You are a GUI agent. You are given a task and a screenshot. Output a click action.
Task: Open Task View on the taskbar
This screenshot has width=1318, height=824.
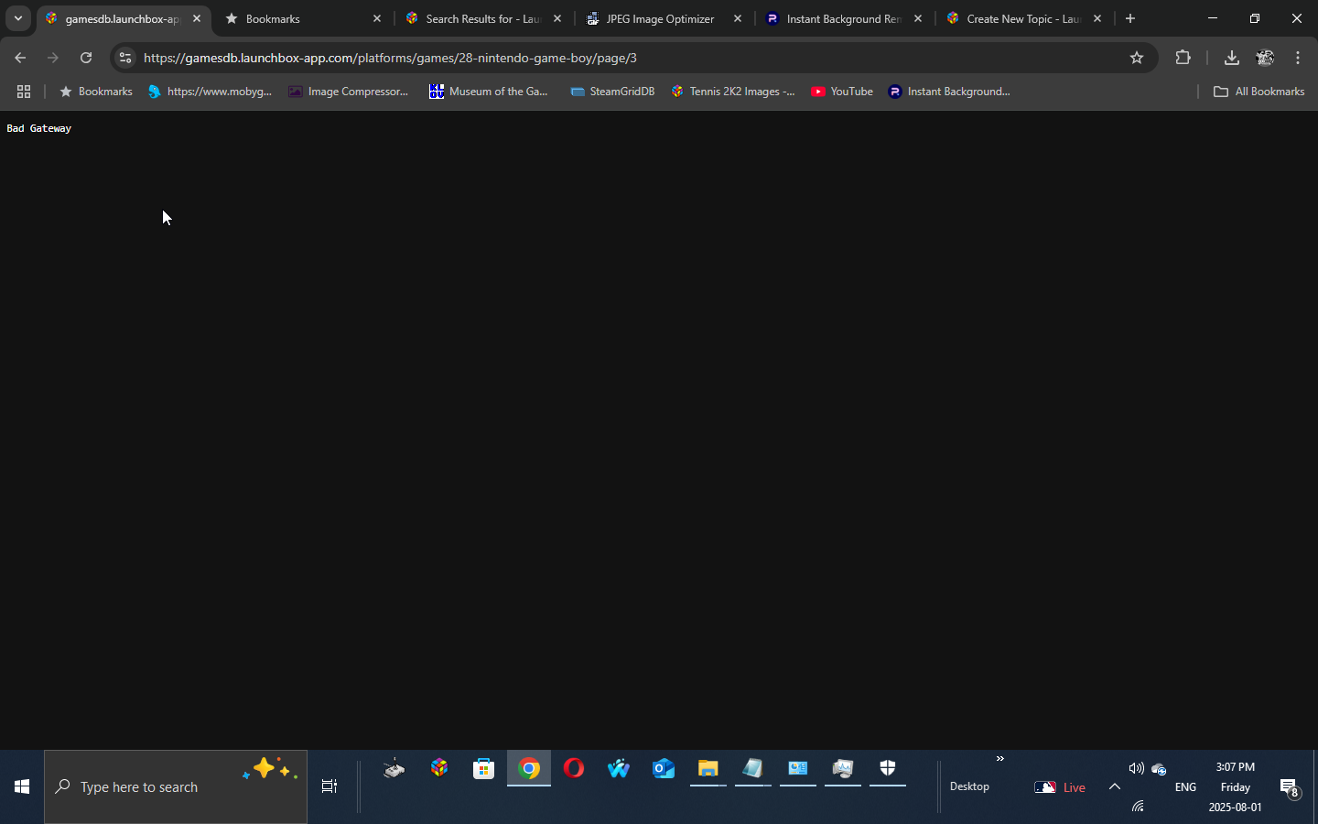click(329, 786)
